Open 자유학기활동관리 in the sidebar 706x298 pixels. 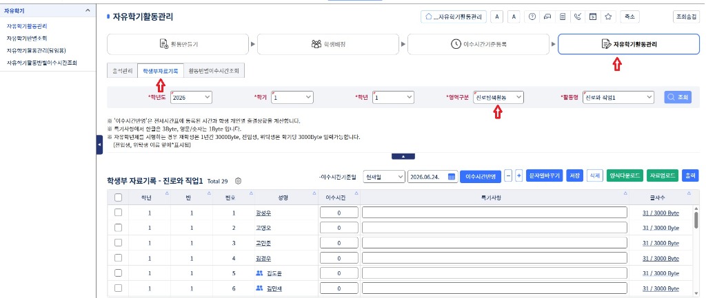pyautogui.click(x=27, y=26)
